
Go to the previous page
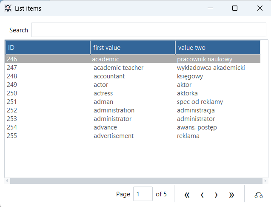click(202, 195)
